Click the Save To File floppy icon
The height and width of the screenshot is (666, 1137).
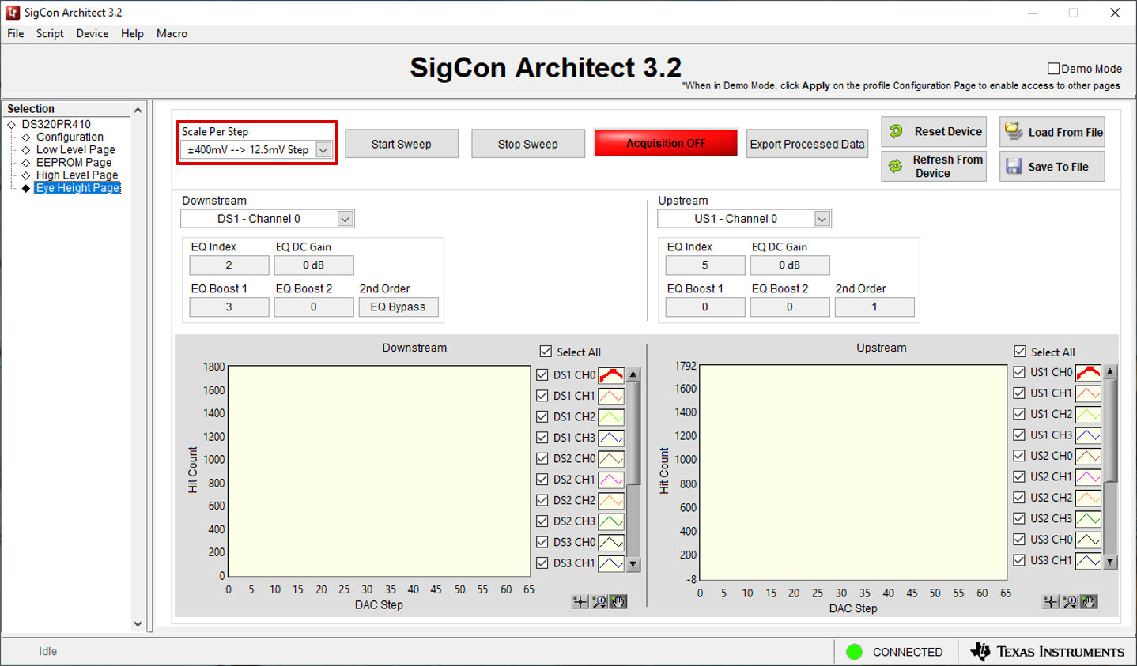click(x=1014, y=166)
